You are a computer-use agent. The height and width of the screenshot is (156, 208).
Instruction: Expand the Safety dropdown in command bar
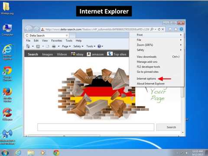(78, 46)
